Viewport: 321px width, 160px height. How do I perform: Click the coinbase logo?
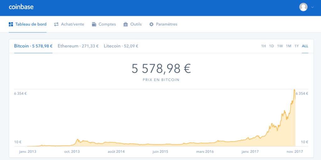(x=21, y=7)
